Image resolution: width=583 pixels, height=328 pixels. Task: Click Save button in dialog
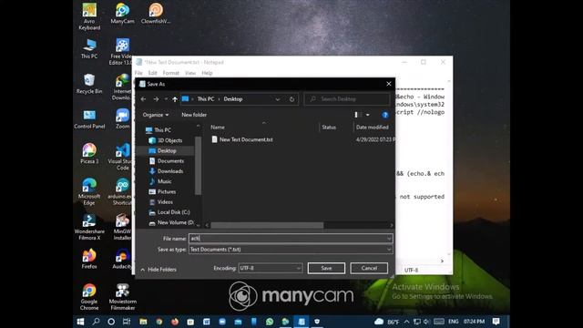[326, 268]
